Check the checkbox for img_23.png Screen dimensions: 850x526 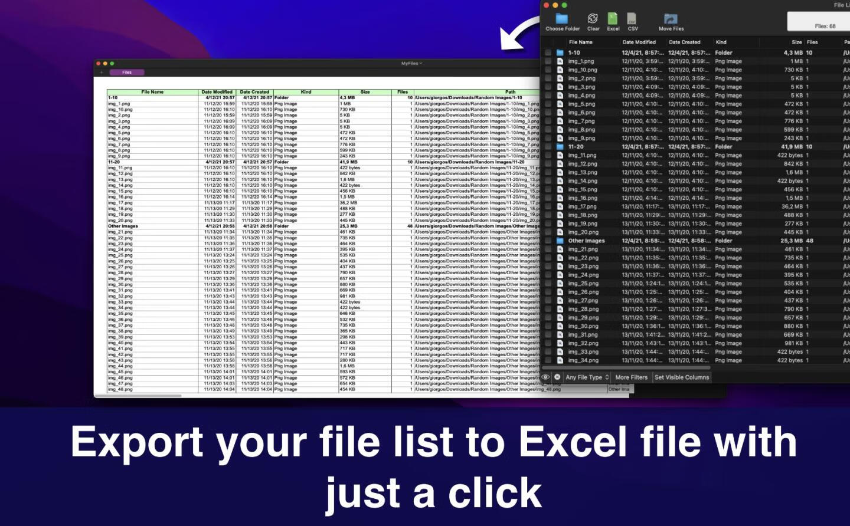click(548, 267)
